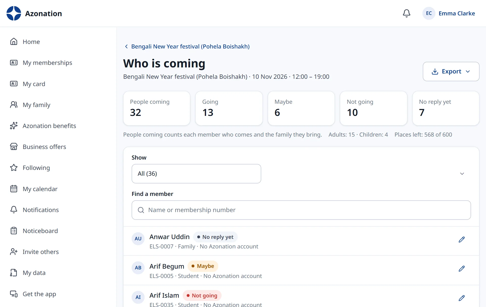
Task: Click the My data file icon
Action: (x=14, y=273)
